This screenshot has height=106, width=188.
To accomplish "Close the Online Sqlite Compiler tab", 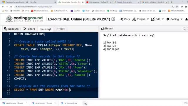I will pyautogui.click(x=83, y=2).
